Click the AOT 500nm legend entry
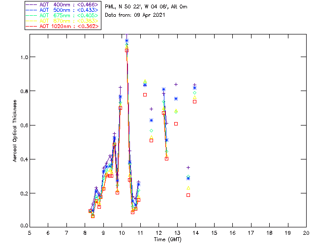 pyautogui.click(x=63, y=10)
